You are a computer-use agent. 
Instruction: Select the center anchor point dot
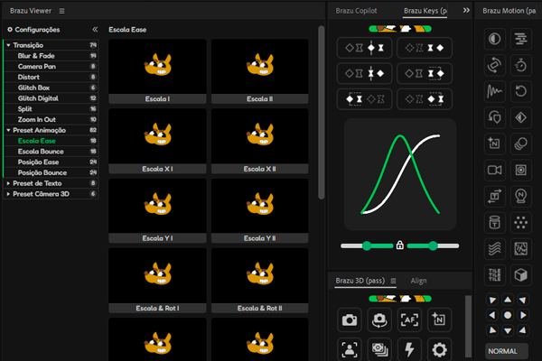508,315
